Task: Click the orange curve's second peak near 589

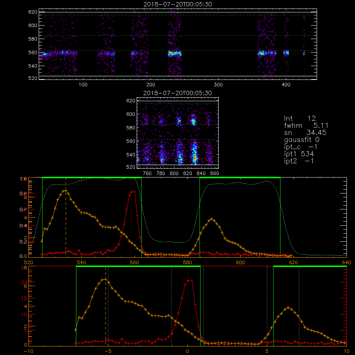Action: click(212, 219)
